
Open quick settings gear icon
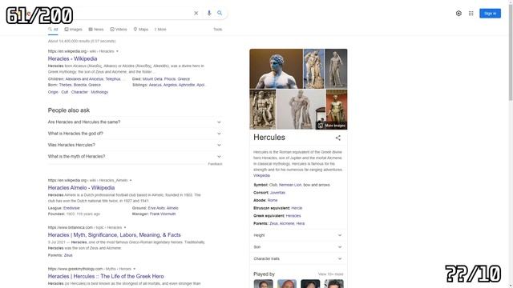click(458, 14)
